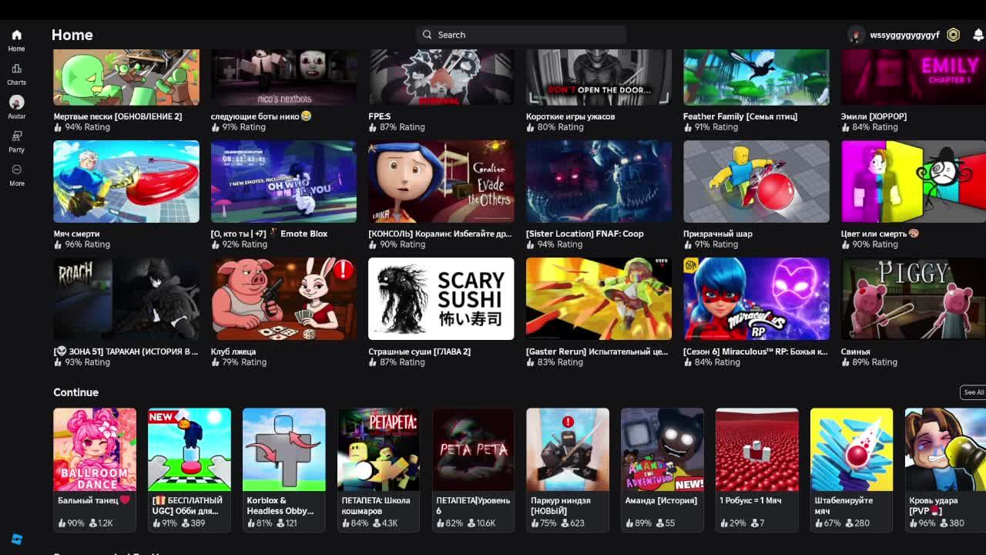986x555 pixels.
Task: Open Sister Location FNAF Coop thumbnail
Action: 599,181
